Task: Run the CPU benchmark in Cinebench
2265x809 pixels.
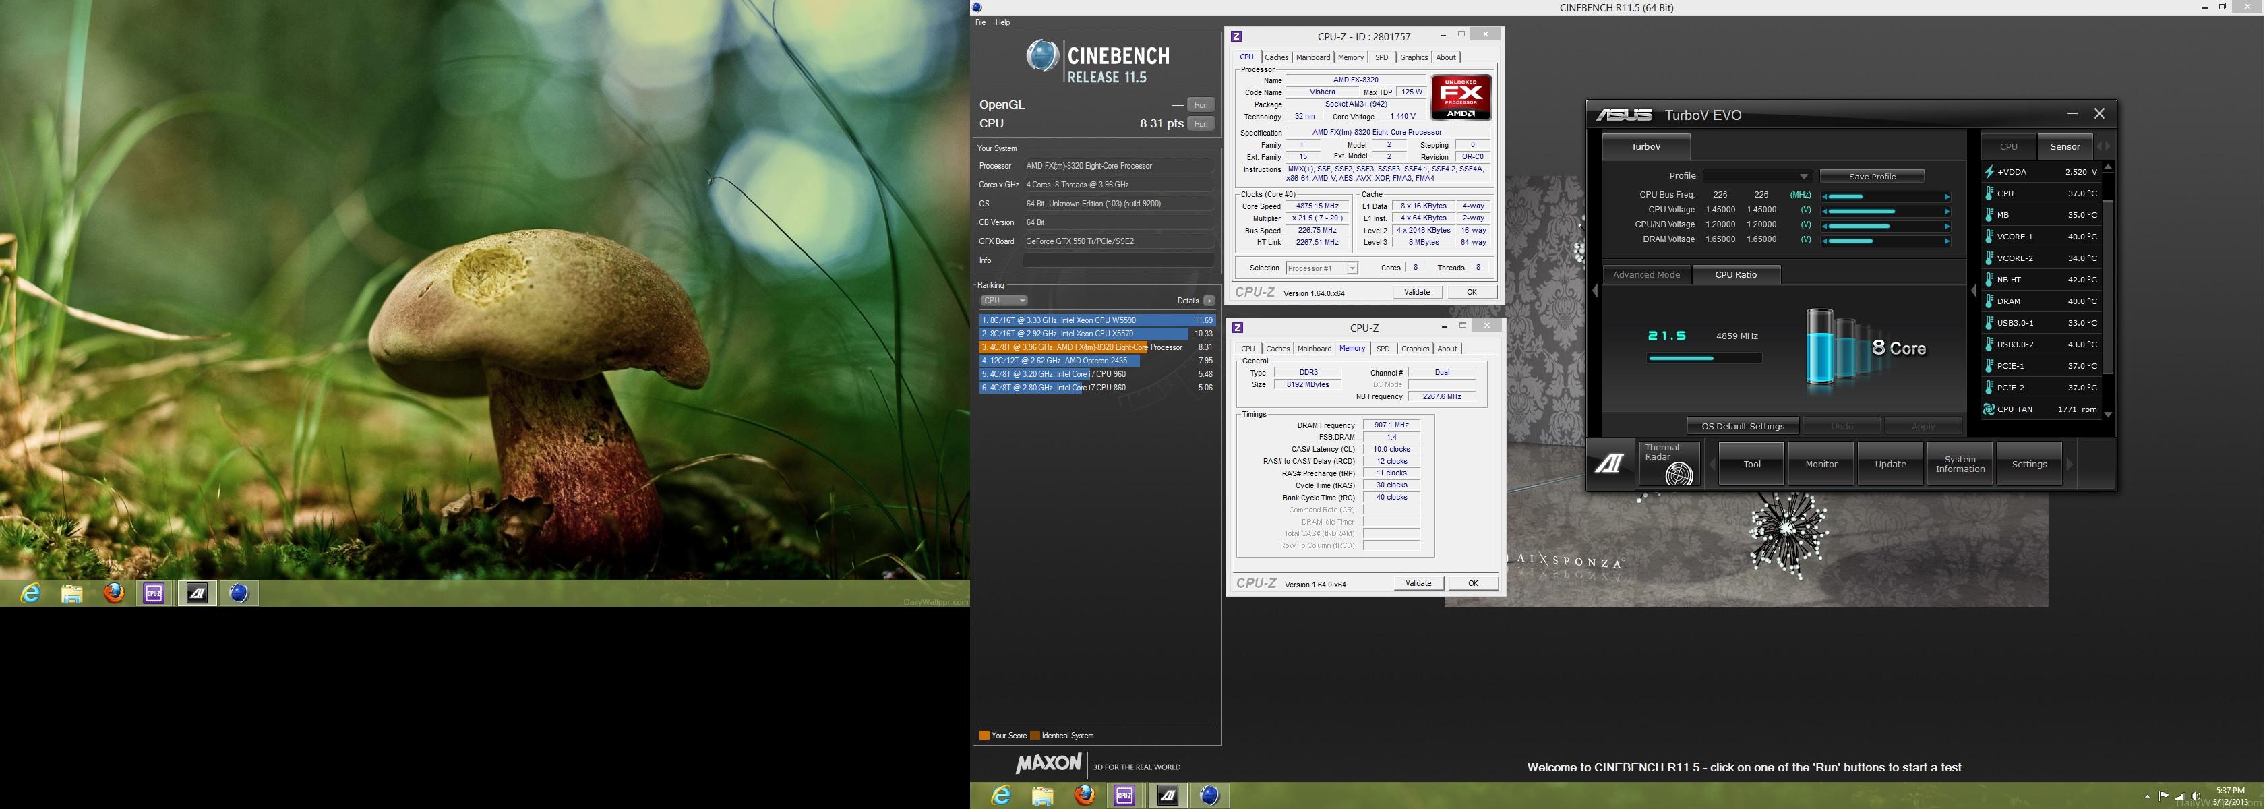Action: 1200,124
